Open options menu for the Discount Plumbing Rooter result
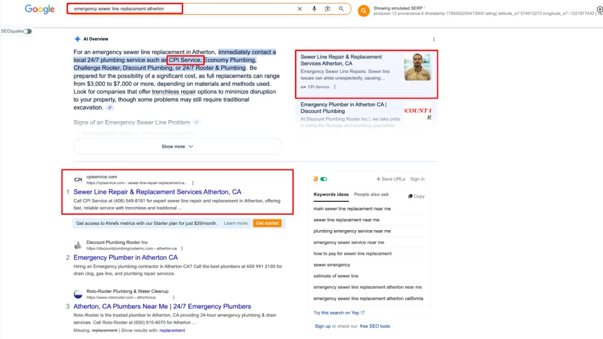603x339 pixels. (x=182, y=248)
